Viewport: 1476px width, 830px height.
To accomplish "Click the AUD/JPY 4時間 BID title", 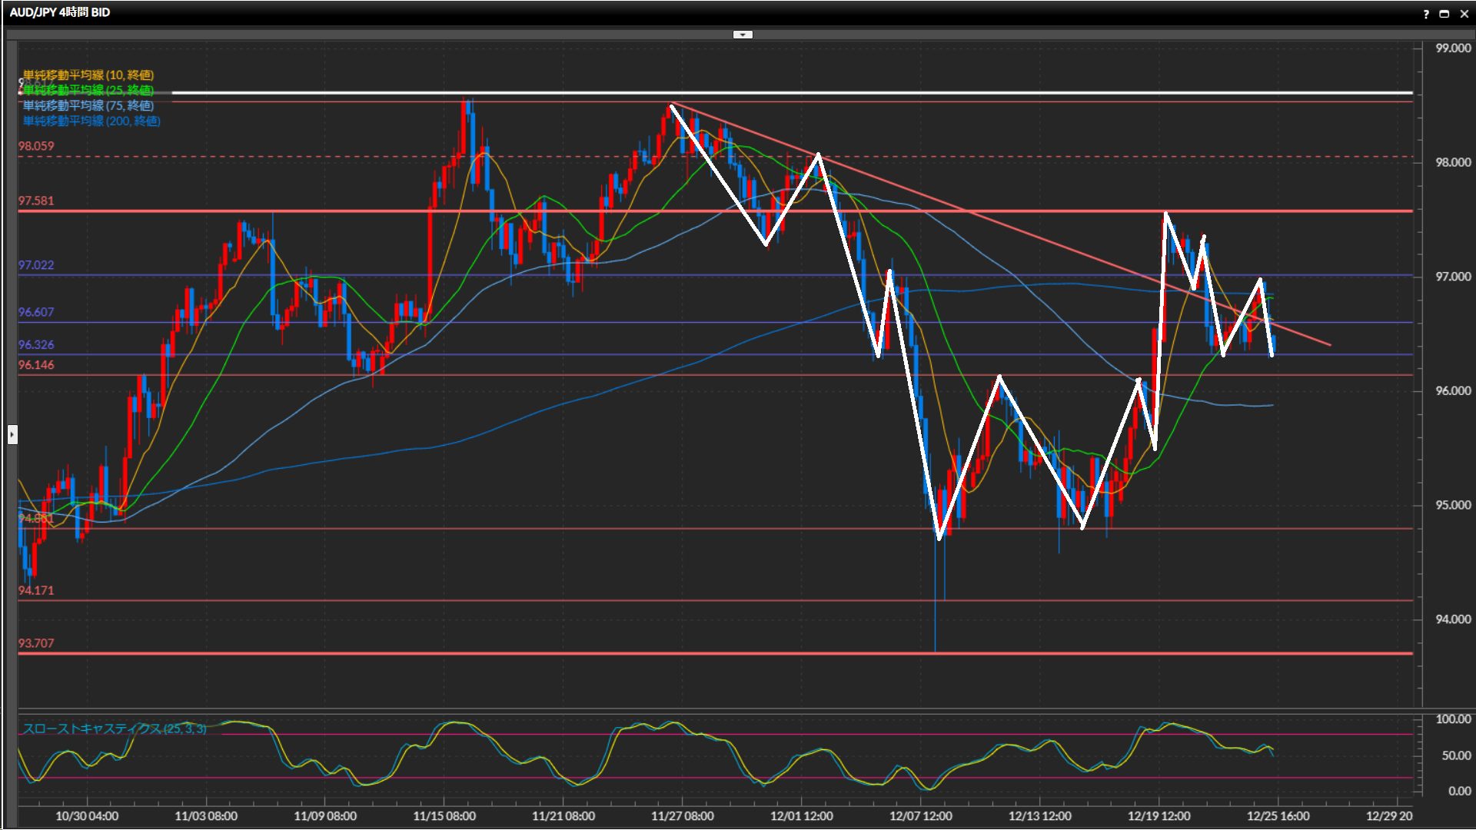I will 60,12.
